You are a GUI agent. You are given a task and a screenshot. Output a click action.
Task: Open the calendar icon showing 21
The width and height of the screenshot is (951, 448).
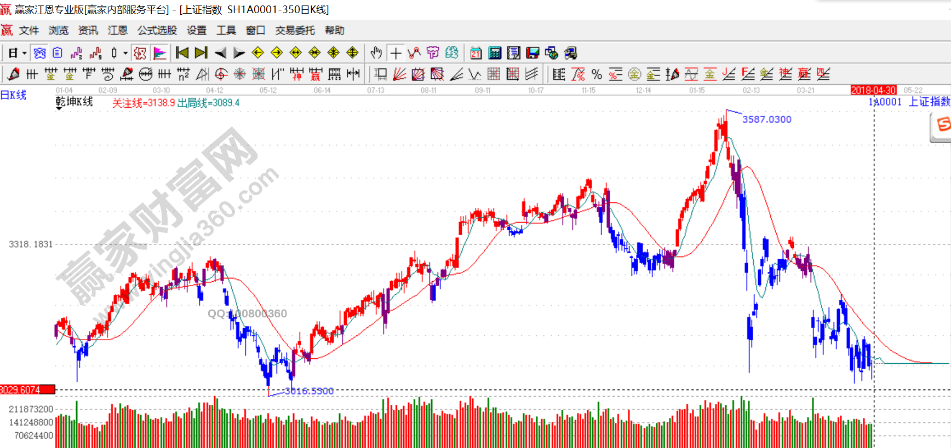tap(475, 53)
